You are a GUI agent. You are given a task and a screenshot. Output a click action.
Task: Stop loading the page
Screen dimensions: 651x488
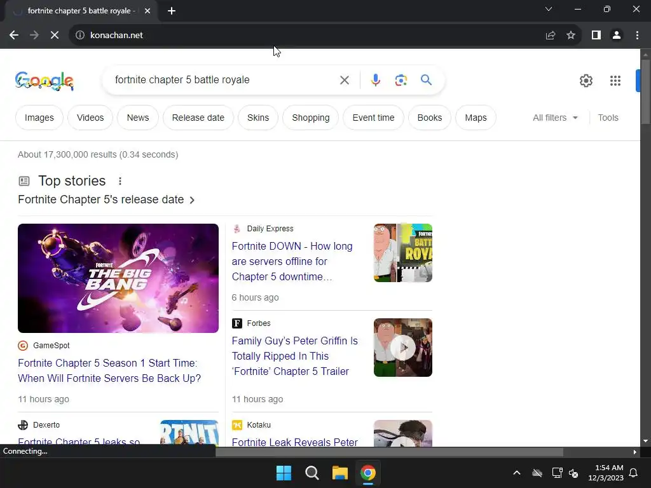click(x=55, y=36)
